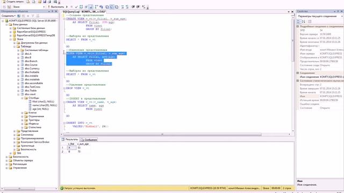Expand the 'Системные базы данных' folder
344x193 pixels.
tap(11, 28)
